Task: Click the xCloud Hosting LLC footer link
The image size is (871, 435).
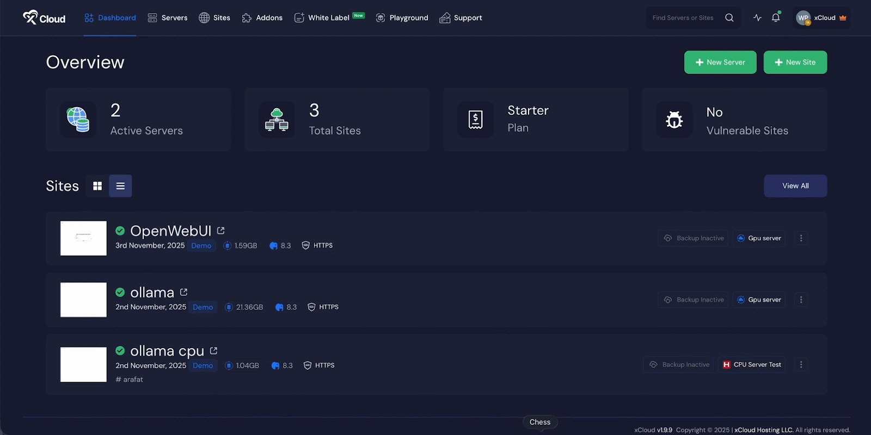Action: click(764, 430)
